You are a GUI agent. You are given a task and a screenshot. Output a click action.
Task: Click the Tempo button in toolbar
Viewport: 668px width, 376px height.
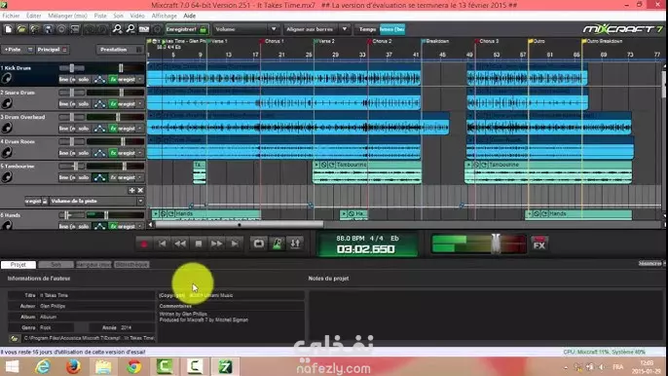[367, 29]
